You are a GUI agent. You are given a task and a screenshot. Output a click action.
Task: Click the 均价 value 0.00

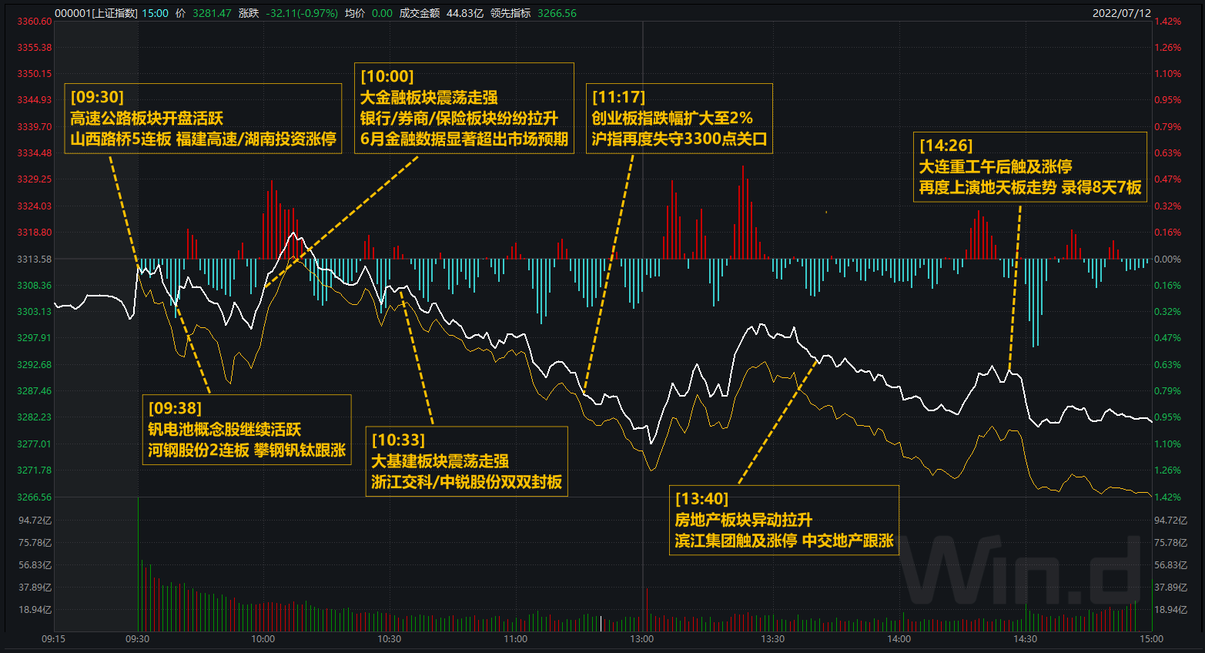tap(382, 13)
